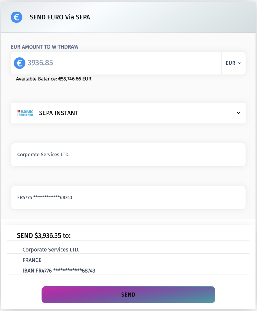Click the IBAN input box above the summary

128,197
